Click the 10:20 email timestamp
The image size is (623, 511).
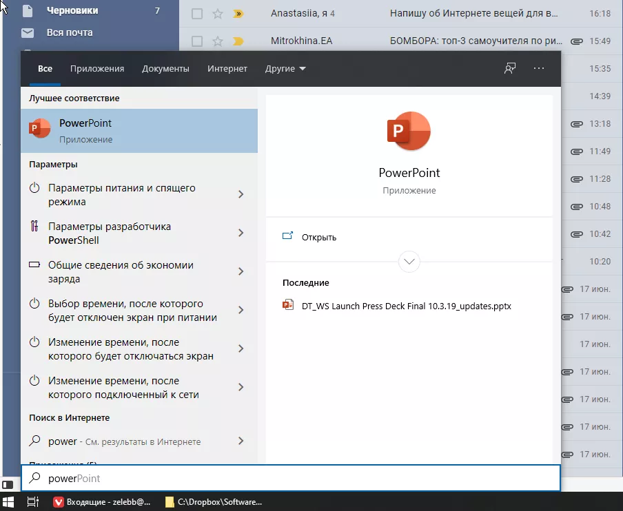(x=600, y=261)
